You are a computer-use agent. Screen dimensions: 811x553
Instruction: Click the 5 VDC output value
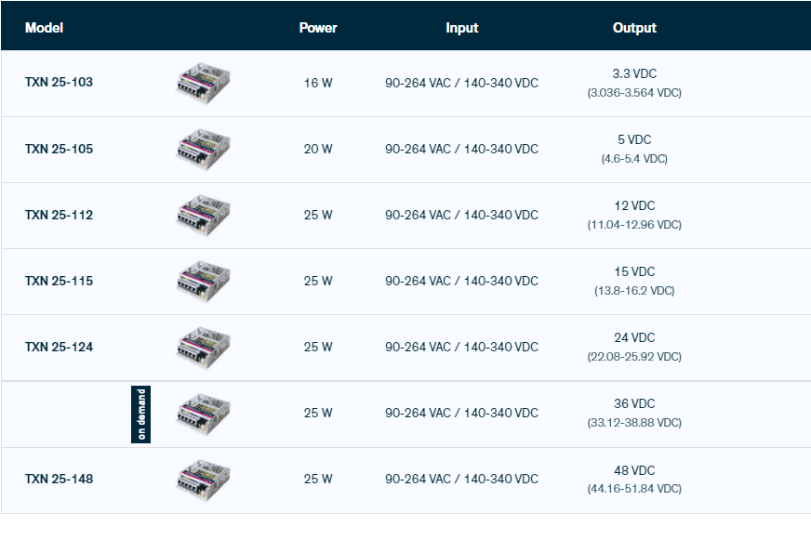click(634, 139)
